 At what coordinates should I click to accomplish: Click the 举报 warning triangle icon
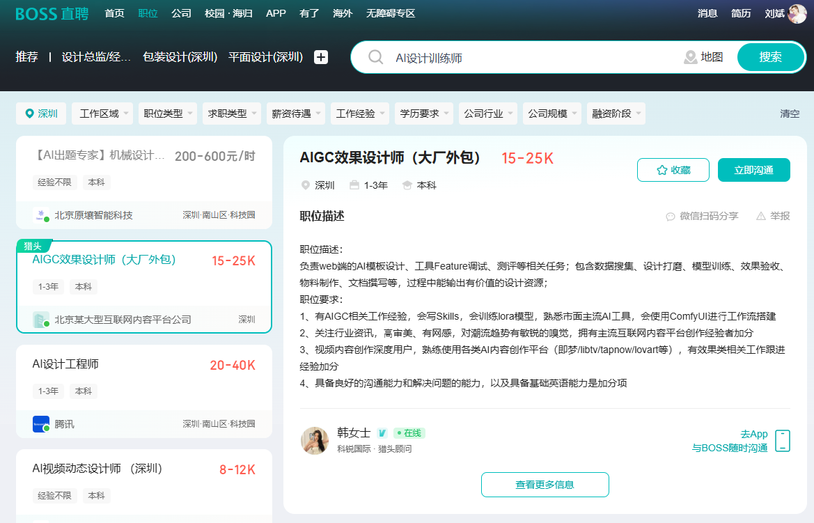tap(760, 216)
